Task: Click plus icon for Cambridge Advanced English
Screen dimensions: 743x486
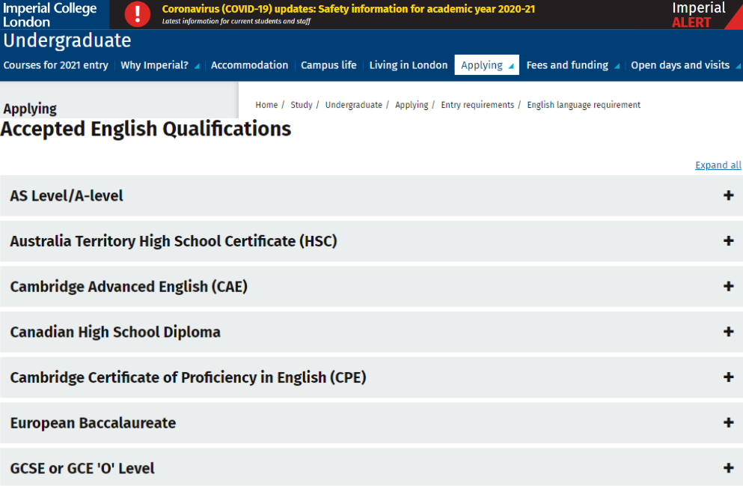Action: [x=728, y=286]
